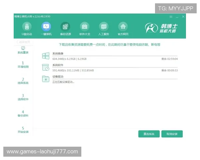Minimize the 韩博士 window

pos(177,17)
